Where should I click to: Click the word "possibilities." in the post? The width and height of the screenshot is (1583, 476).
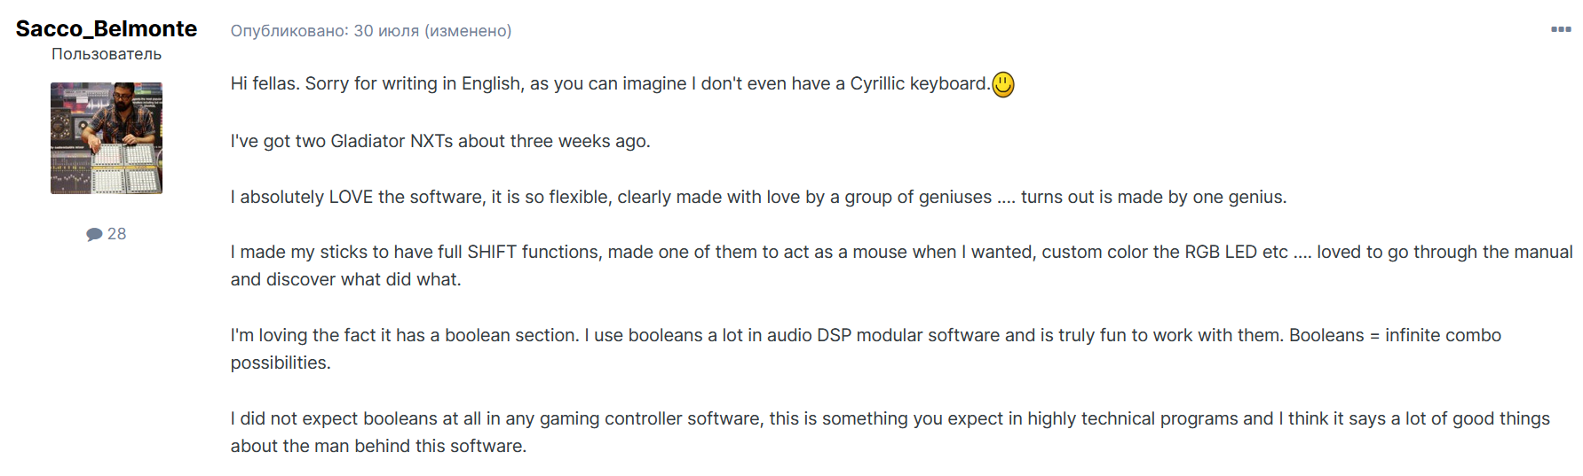(281, 363)
